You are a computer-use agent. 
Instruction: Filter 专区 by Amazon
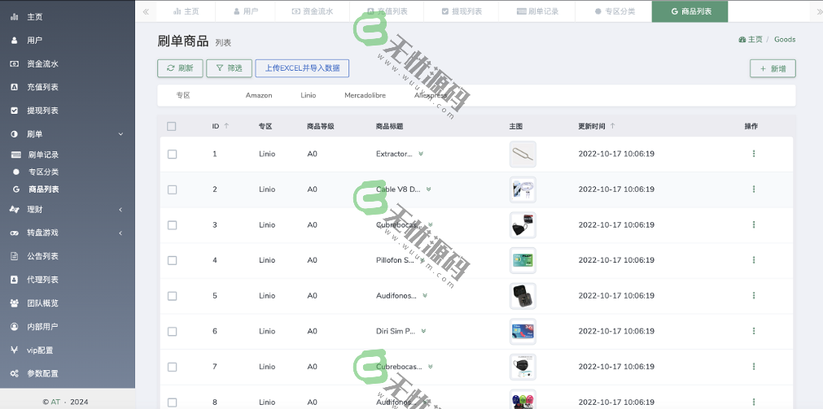[x=259, y=95]
